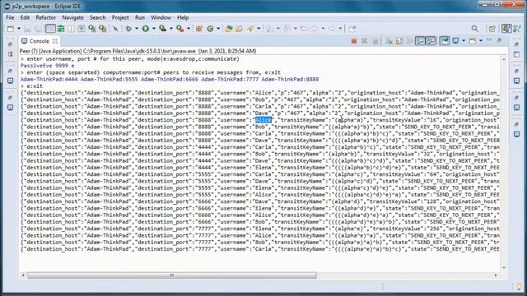Image resolution: width=527 pixels, height=296 pixels.
Task: Click the green Run button icon
Action: coord(146,29)
